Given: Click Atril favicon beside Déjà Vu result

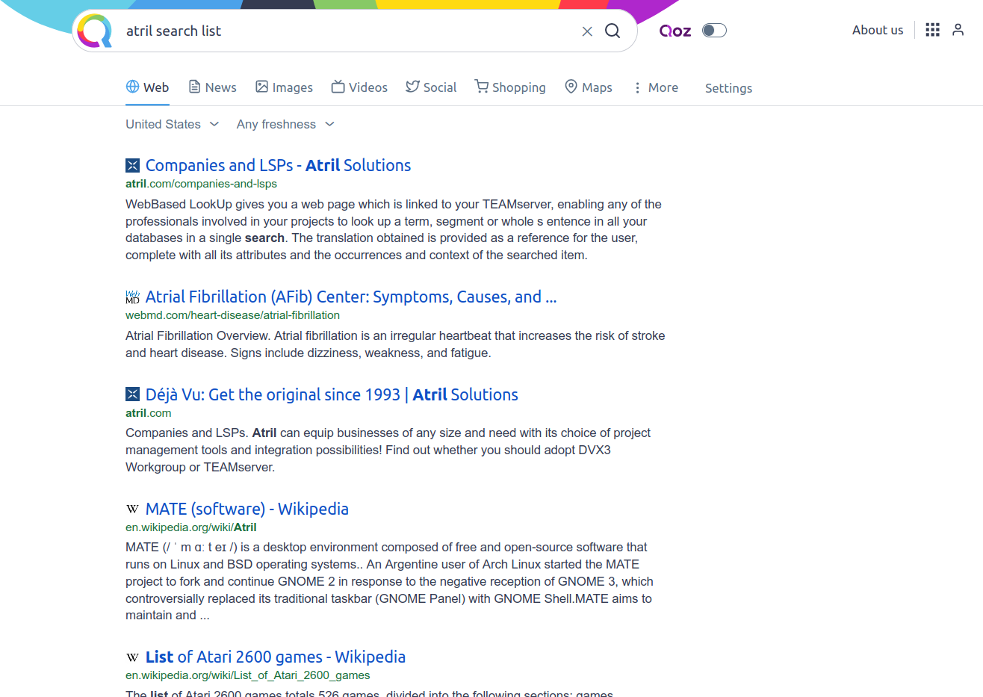Looking at the screenshot, I should pos(133,394).
